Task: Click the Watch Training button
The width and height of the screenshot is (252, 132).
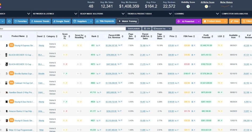Action: (x=127, y=21)
